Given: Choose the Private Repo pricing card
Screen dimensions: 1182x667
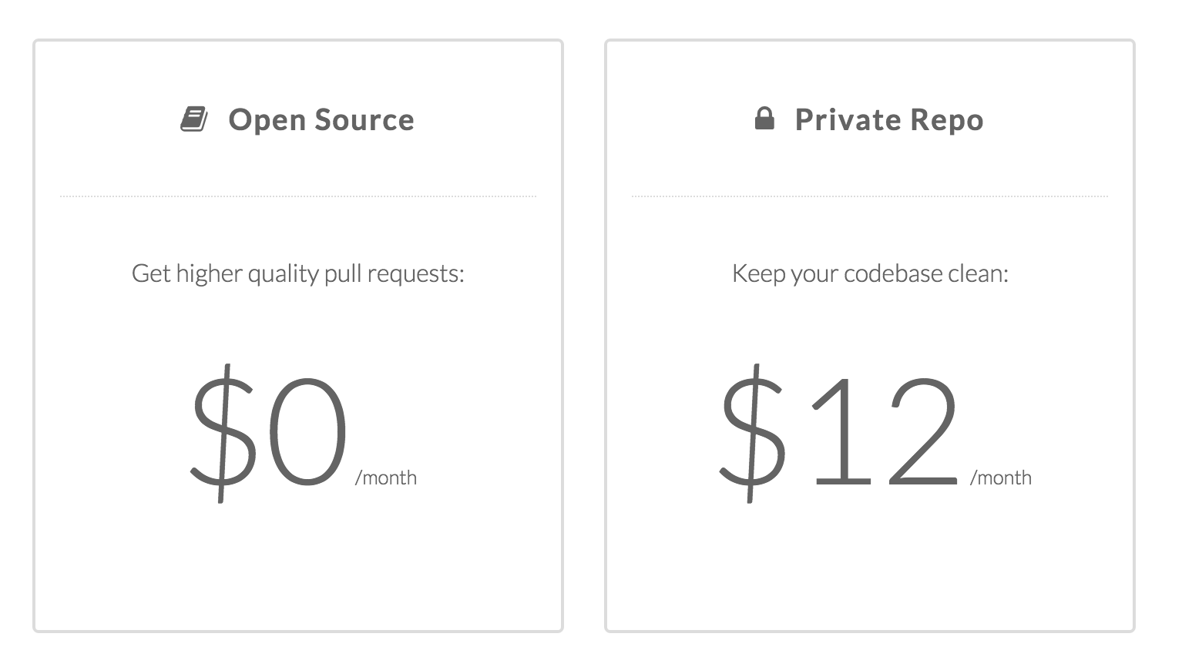Looking at the screenshot, I should (x=870, y=336).
